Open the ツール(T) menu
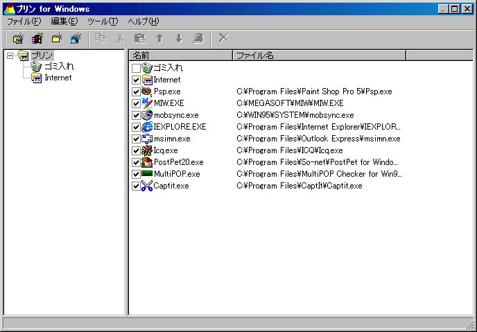This screenshot has width=477, height=332. [103, 21]
